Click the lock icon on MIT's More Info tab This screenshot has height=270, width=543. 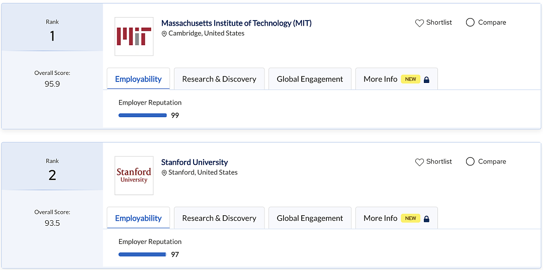[x=427, y=79]
